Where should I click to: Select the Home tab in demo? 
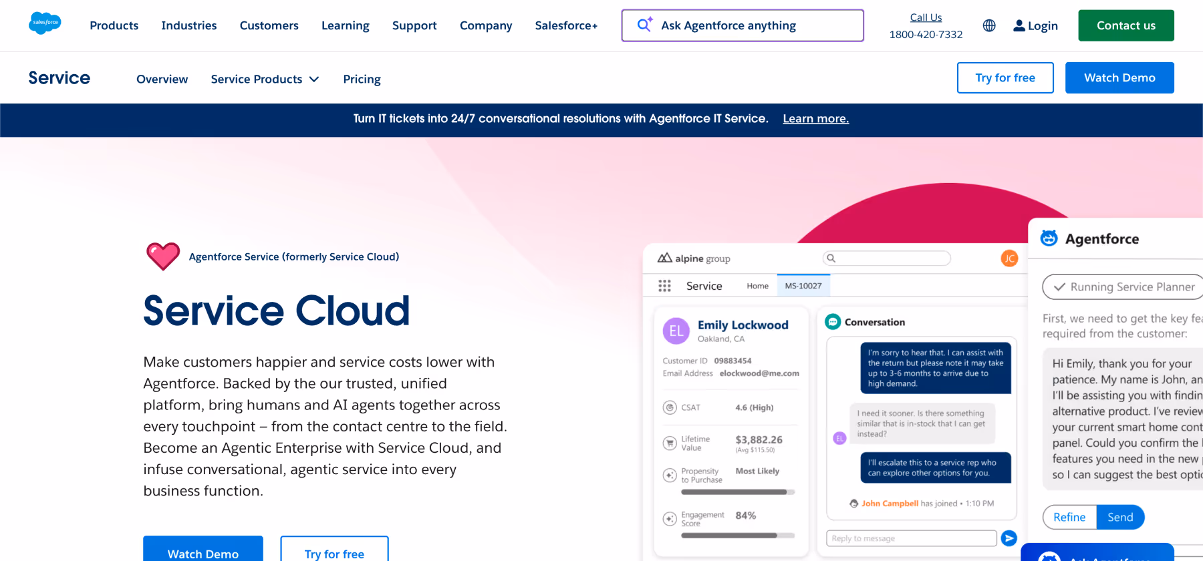[x=758, y=286]
